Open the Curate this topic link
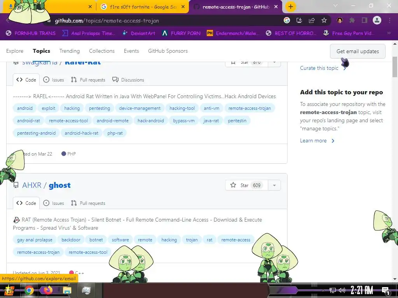The height and width of the screenshot is (298, 398). (323, 68)
